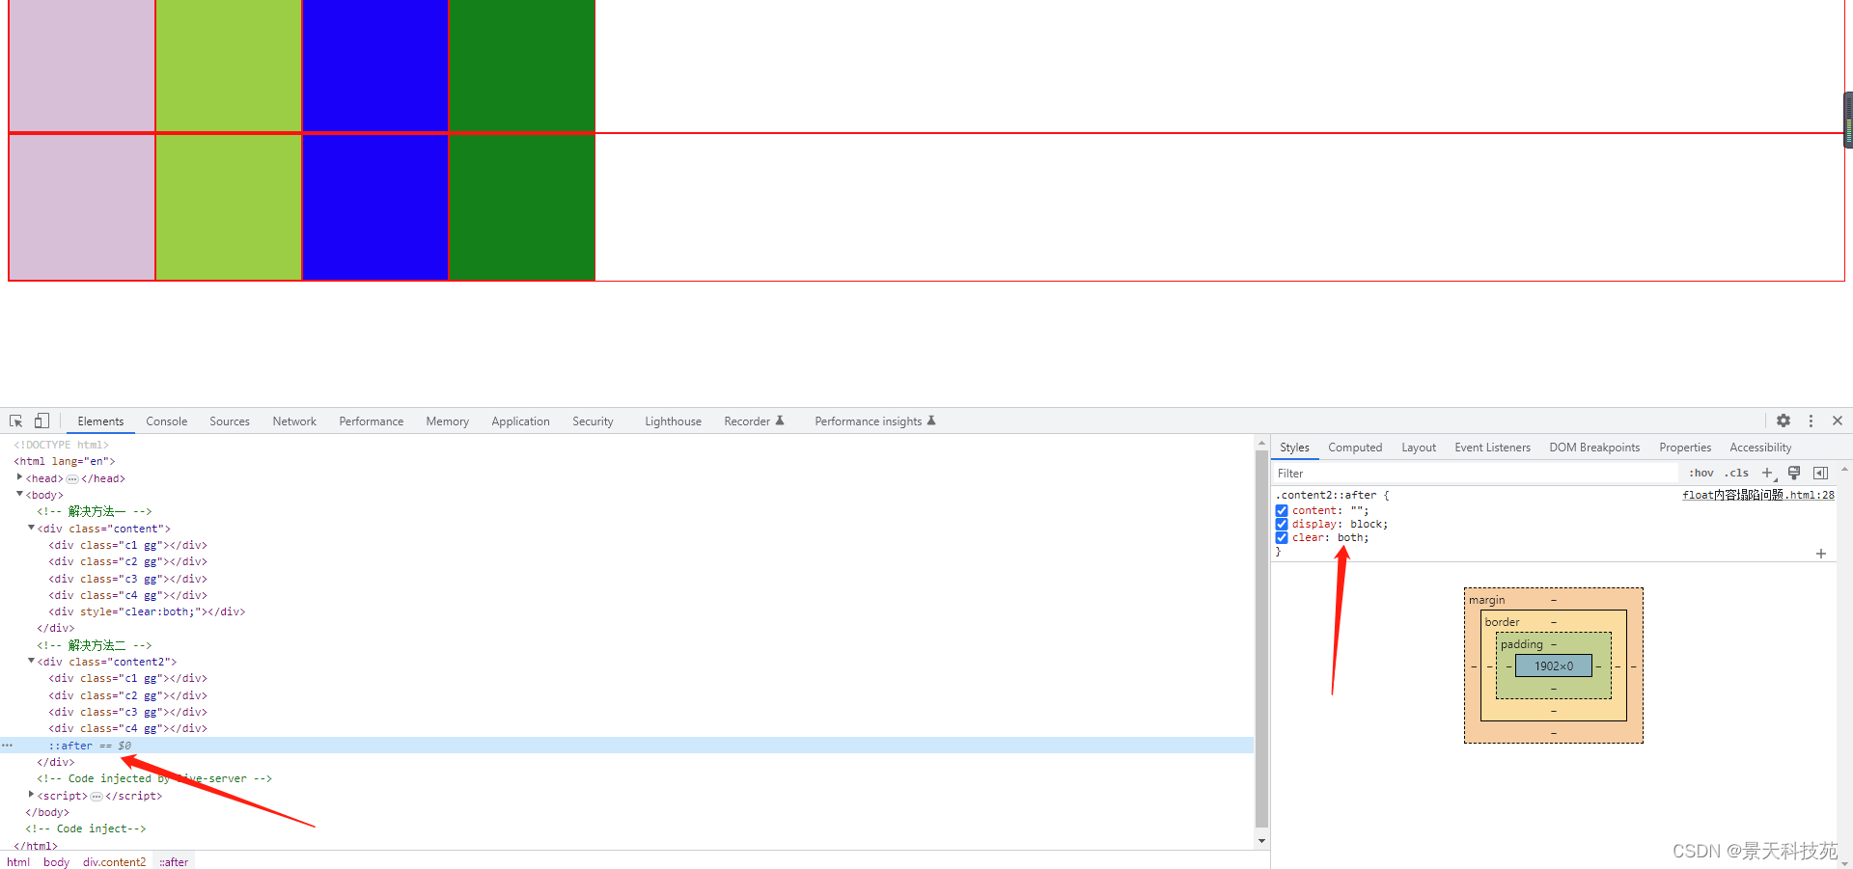Select the Elements tab

100,421
